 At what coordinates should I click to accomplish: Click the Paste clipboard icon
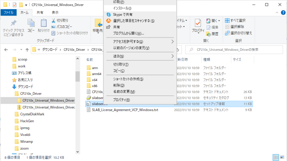[x=43, y=23]
